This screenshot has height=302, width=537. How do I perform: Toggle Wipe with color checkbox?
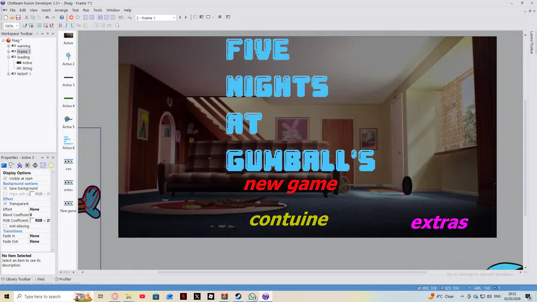[x=5, y=194]
